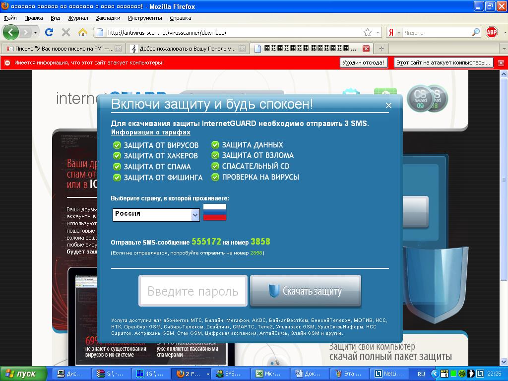Go back with the green Back arrow
508x381 pixels.
[11, 32]
